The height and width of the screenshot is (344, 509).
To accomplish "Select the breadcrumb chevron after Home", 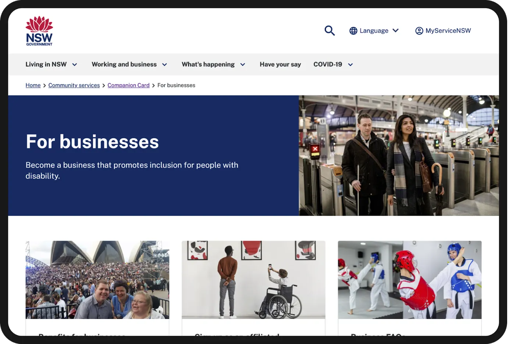I will 44,85.
